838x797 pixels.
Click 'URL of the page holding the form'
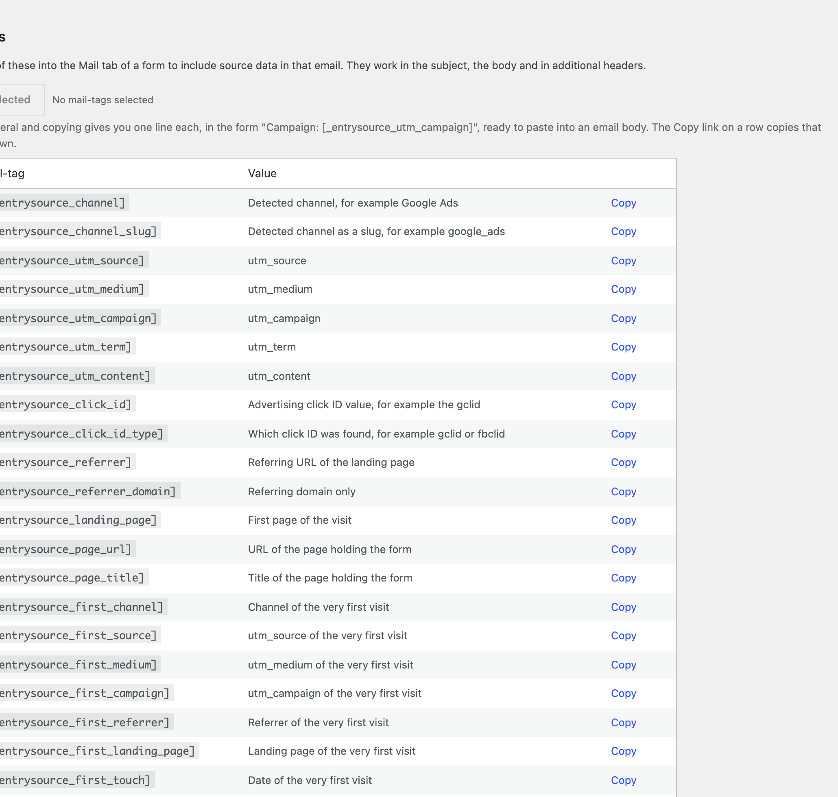[x=330, y=550]
